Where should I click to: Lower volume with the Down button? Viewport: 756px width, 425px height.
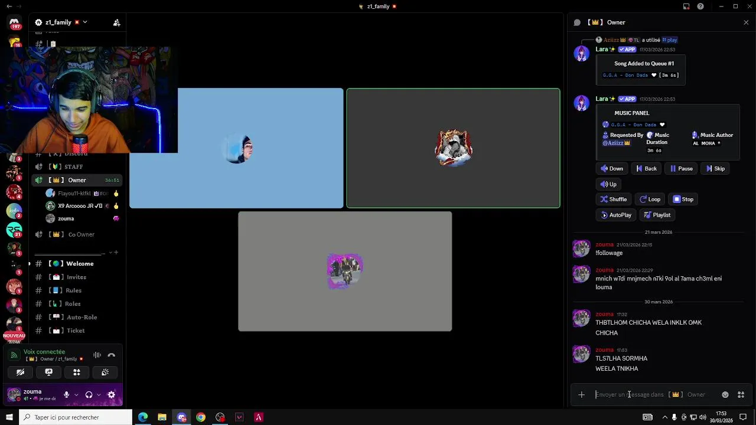click(612, 169)
